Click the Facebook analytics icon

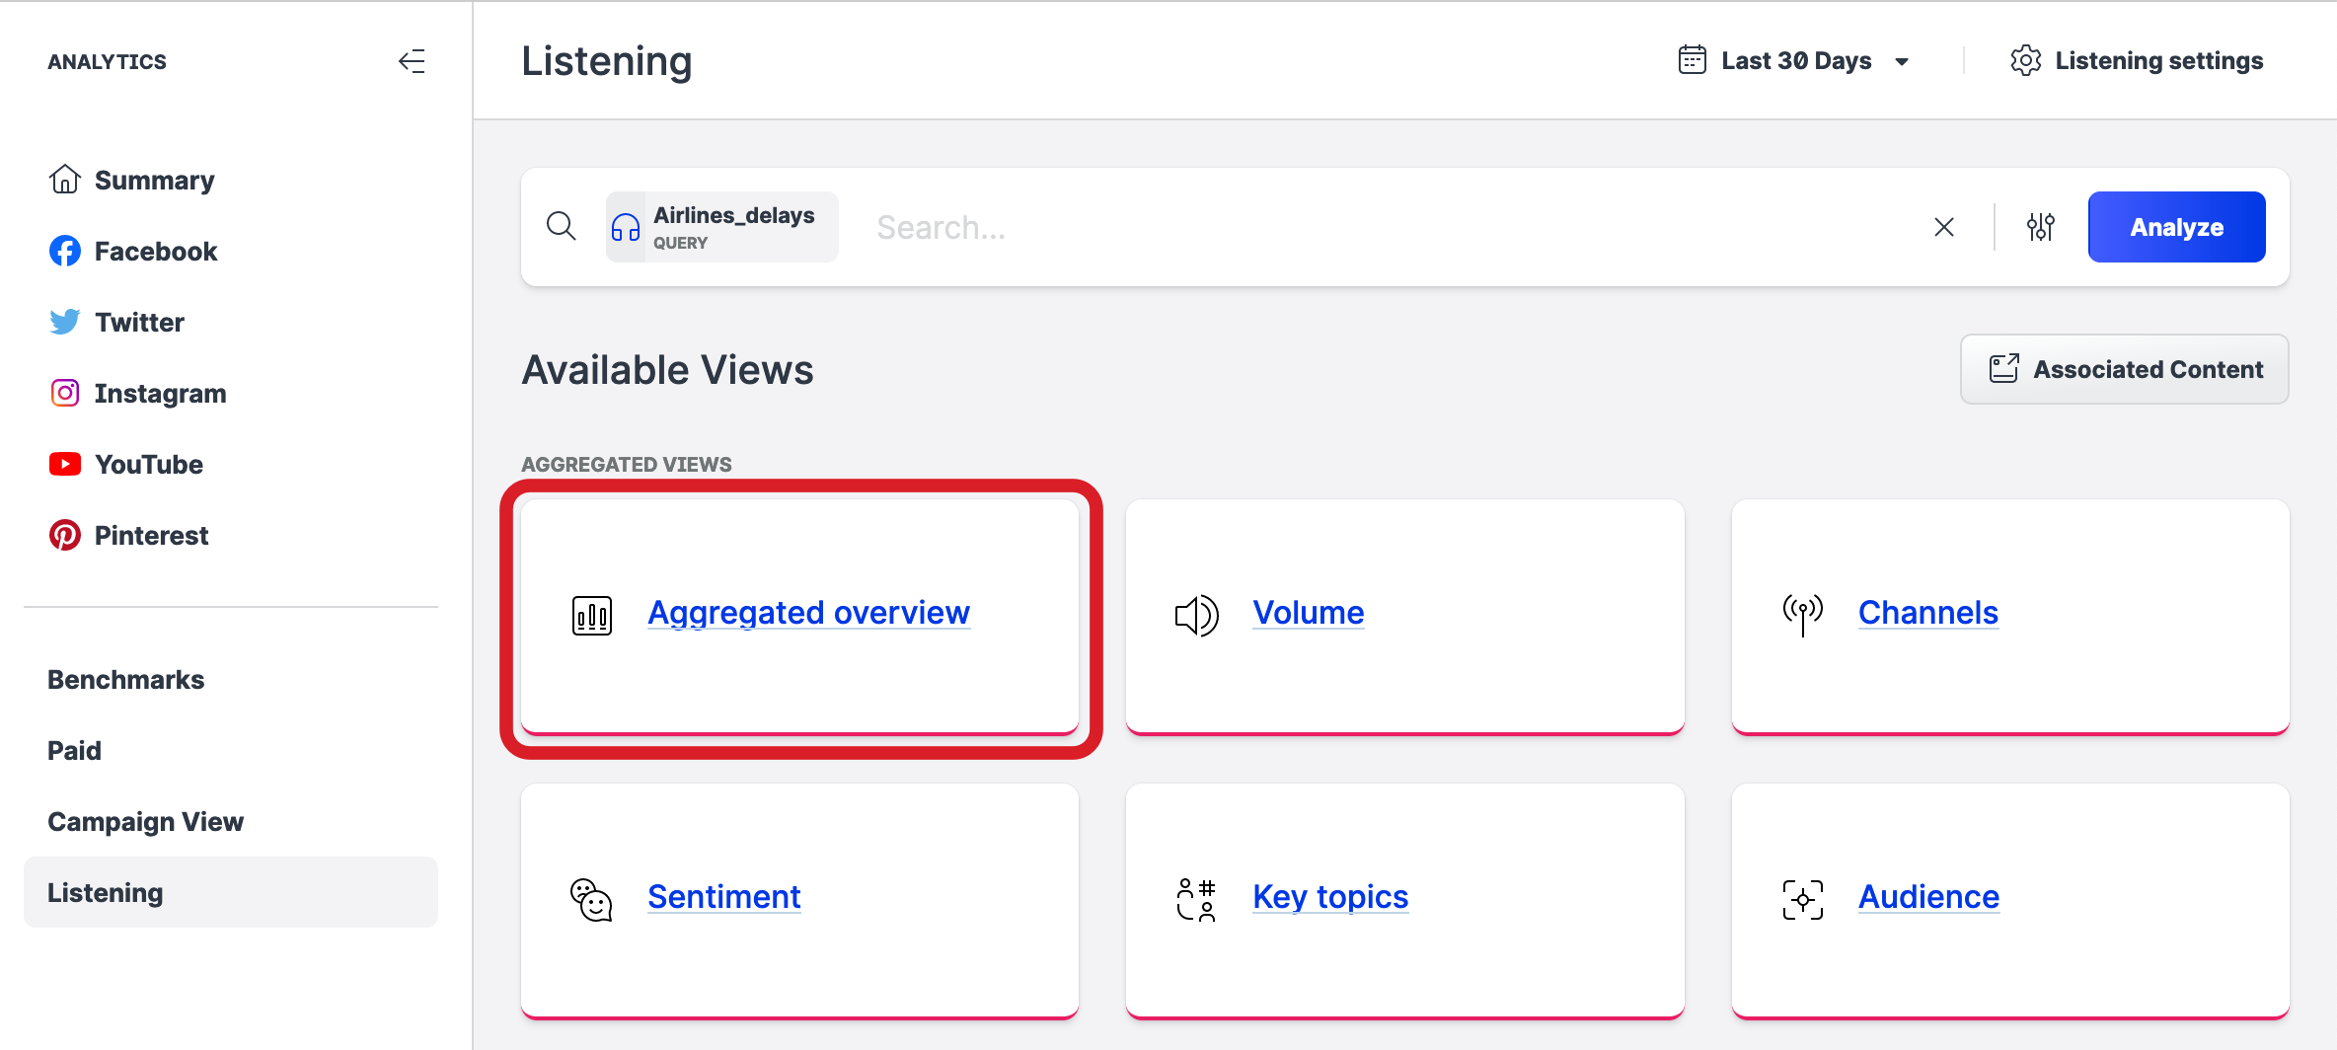tap(63, 250)
